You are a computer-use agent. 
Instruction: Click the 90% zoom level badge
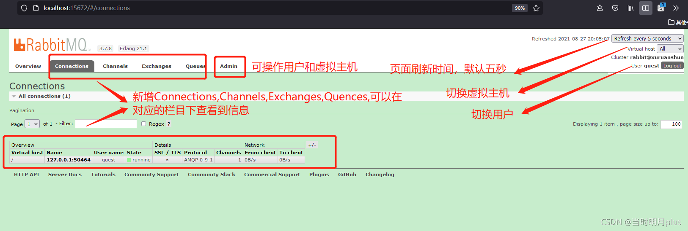pyautogui.click(x=520, y=8)
